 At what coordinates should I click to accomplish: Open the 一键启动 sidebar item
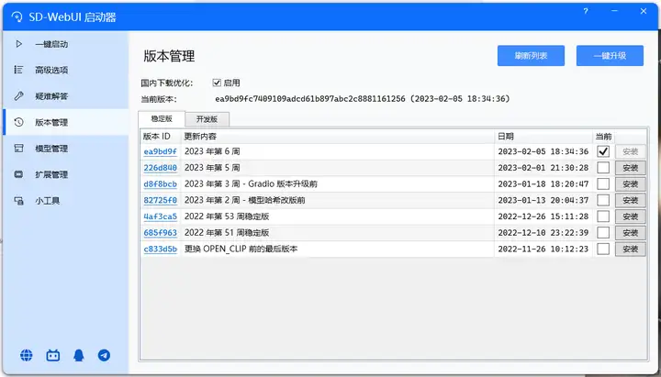pyautogui.click(x=65, y=44)
